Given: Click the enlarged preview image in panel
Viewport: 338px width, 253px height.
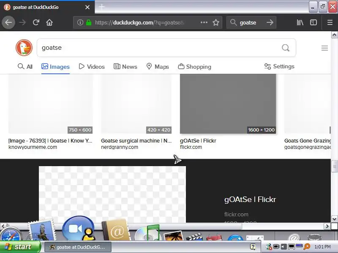Looking at the screenshot, I should 112,194.
